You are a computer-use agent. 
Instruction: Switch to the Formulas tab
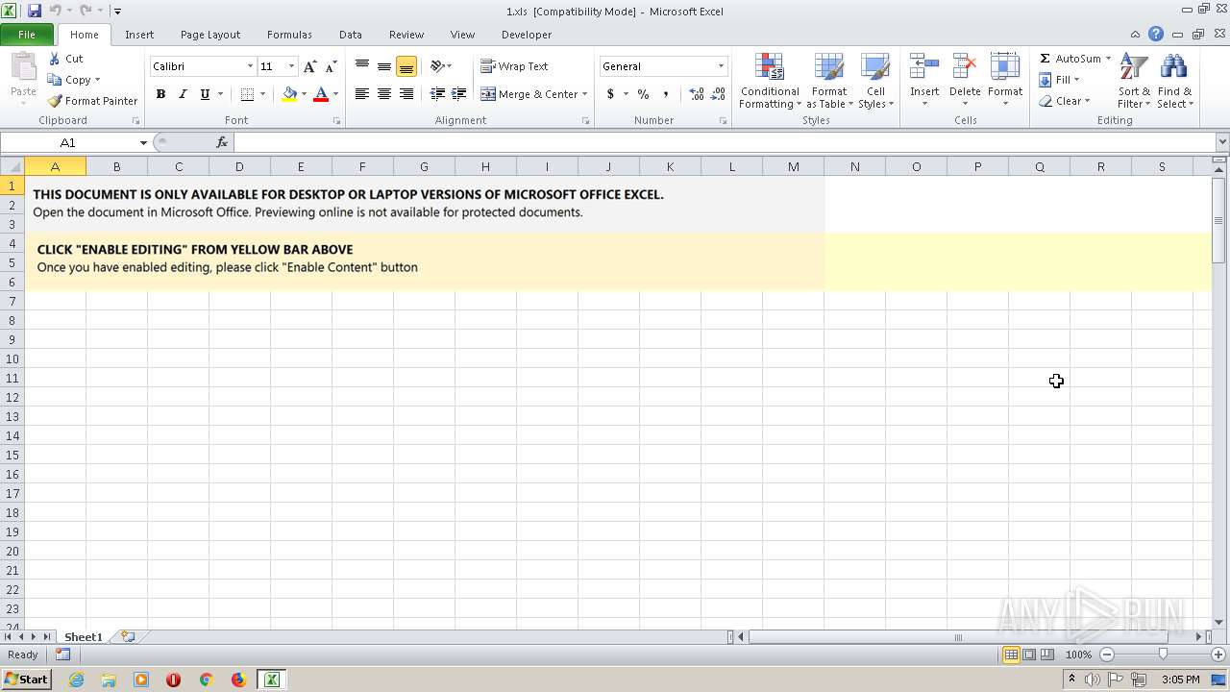click(x=289, y=35)
